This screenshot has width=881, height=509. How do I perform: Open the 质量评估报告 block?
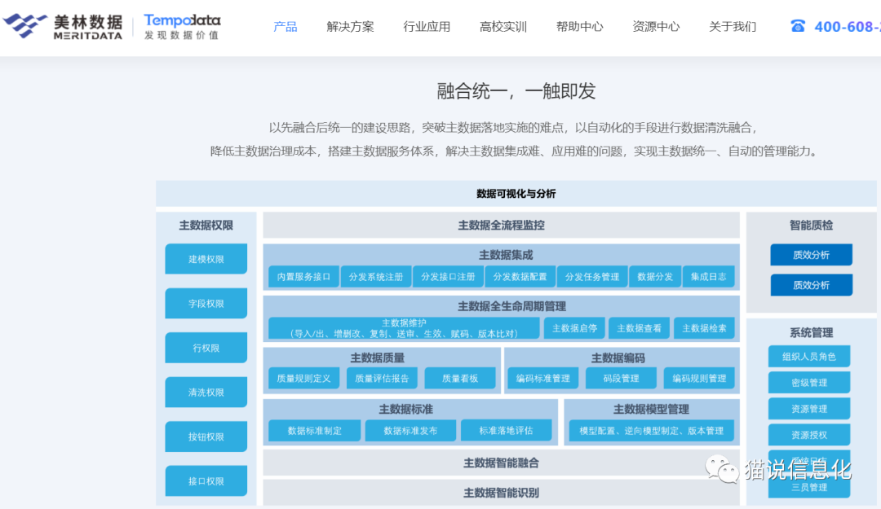tap(382, 378)
